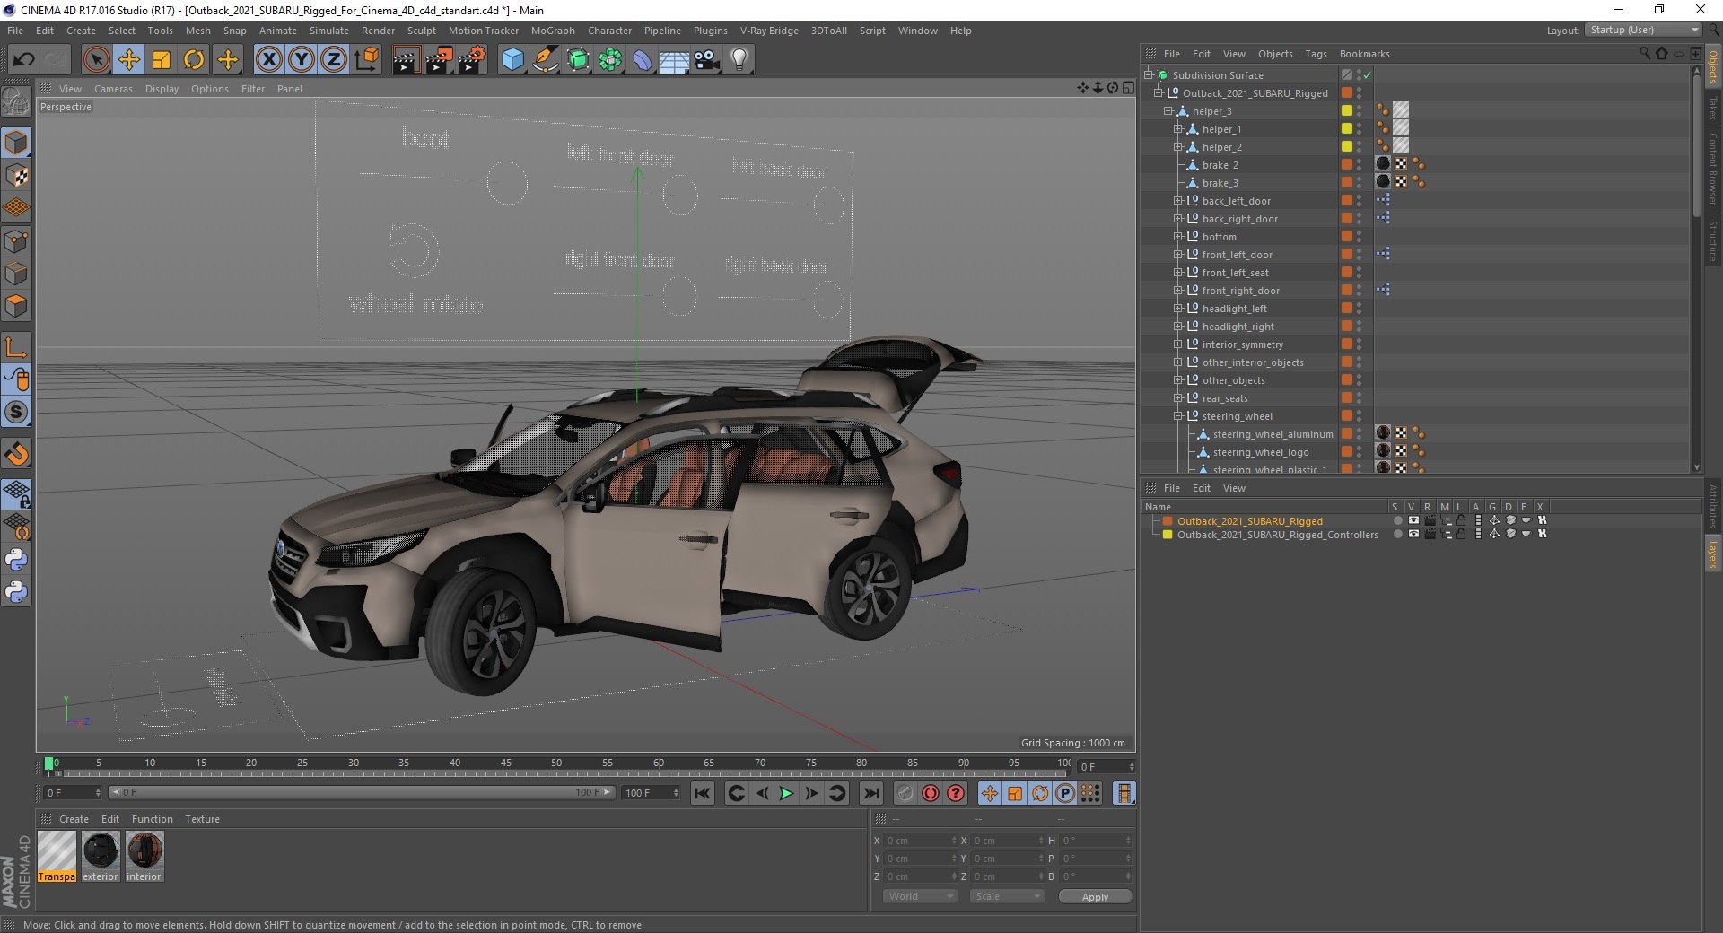Click yellow layer swatch of helper_3
Viewport: 1723px width, 933px height.
coord(1347,111)
